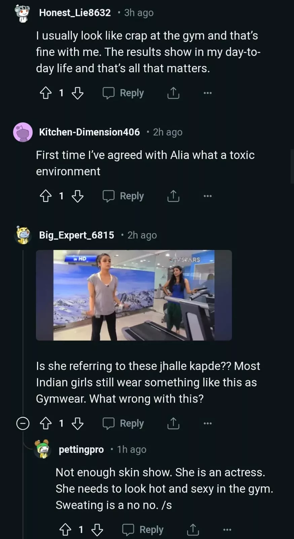Downvote KitchenDimension406's comment
The image size is (294, 539).
(78, 196)
